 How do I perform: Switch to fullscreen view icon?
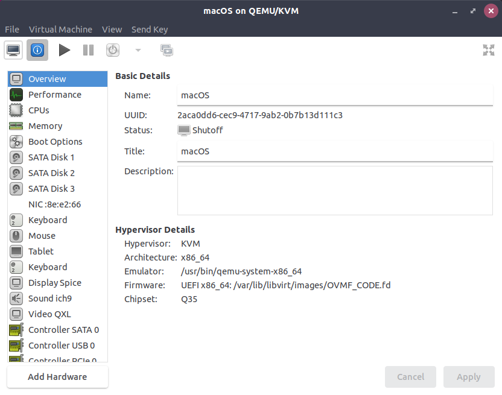pyautogui.click(x=489, y=50)
